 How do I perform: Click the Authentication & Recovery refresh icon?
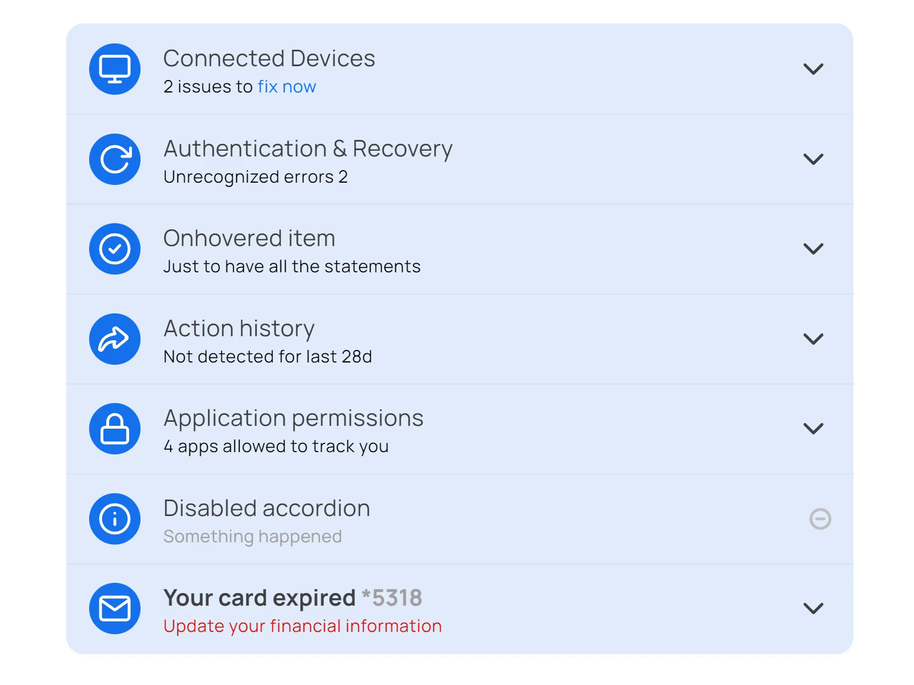(115, 159)
